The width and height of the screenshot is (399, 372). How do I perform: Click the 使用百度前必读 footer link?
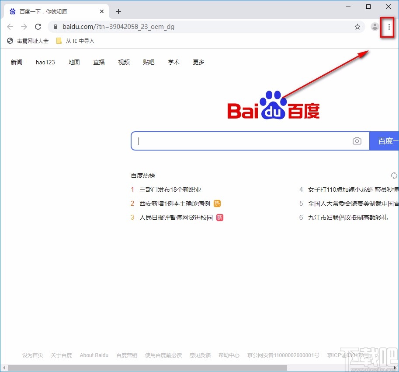coord(163,355)
